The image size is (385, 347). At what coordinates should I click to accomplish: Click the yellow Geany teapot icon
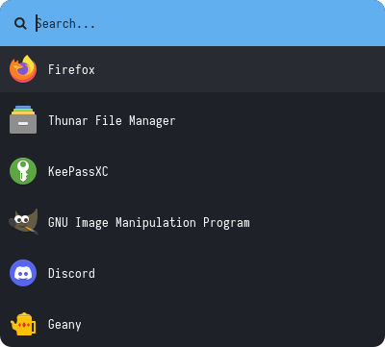click(23, 324)
